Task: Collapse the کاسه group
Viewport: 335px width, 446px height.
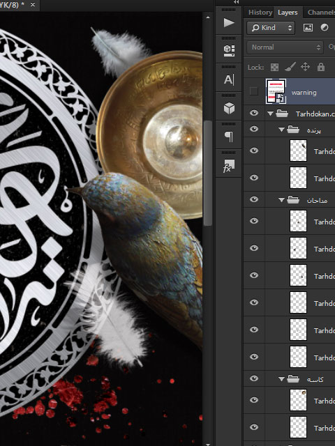Action: click(x=281, y=379)
